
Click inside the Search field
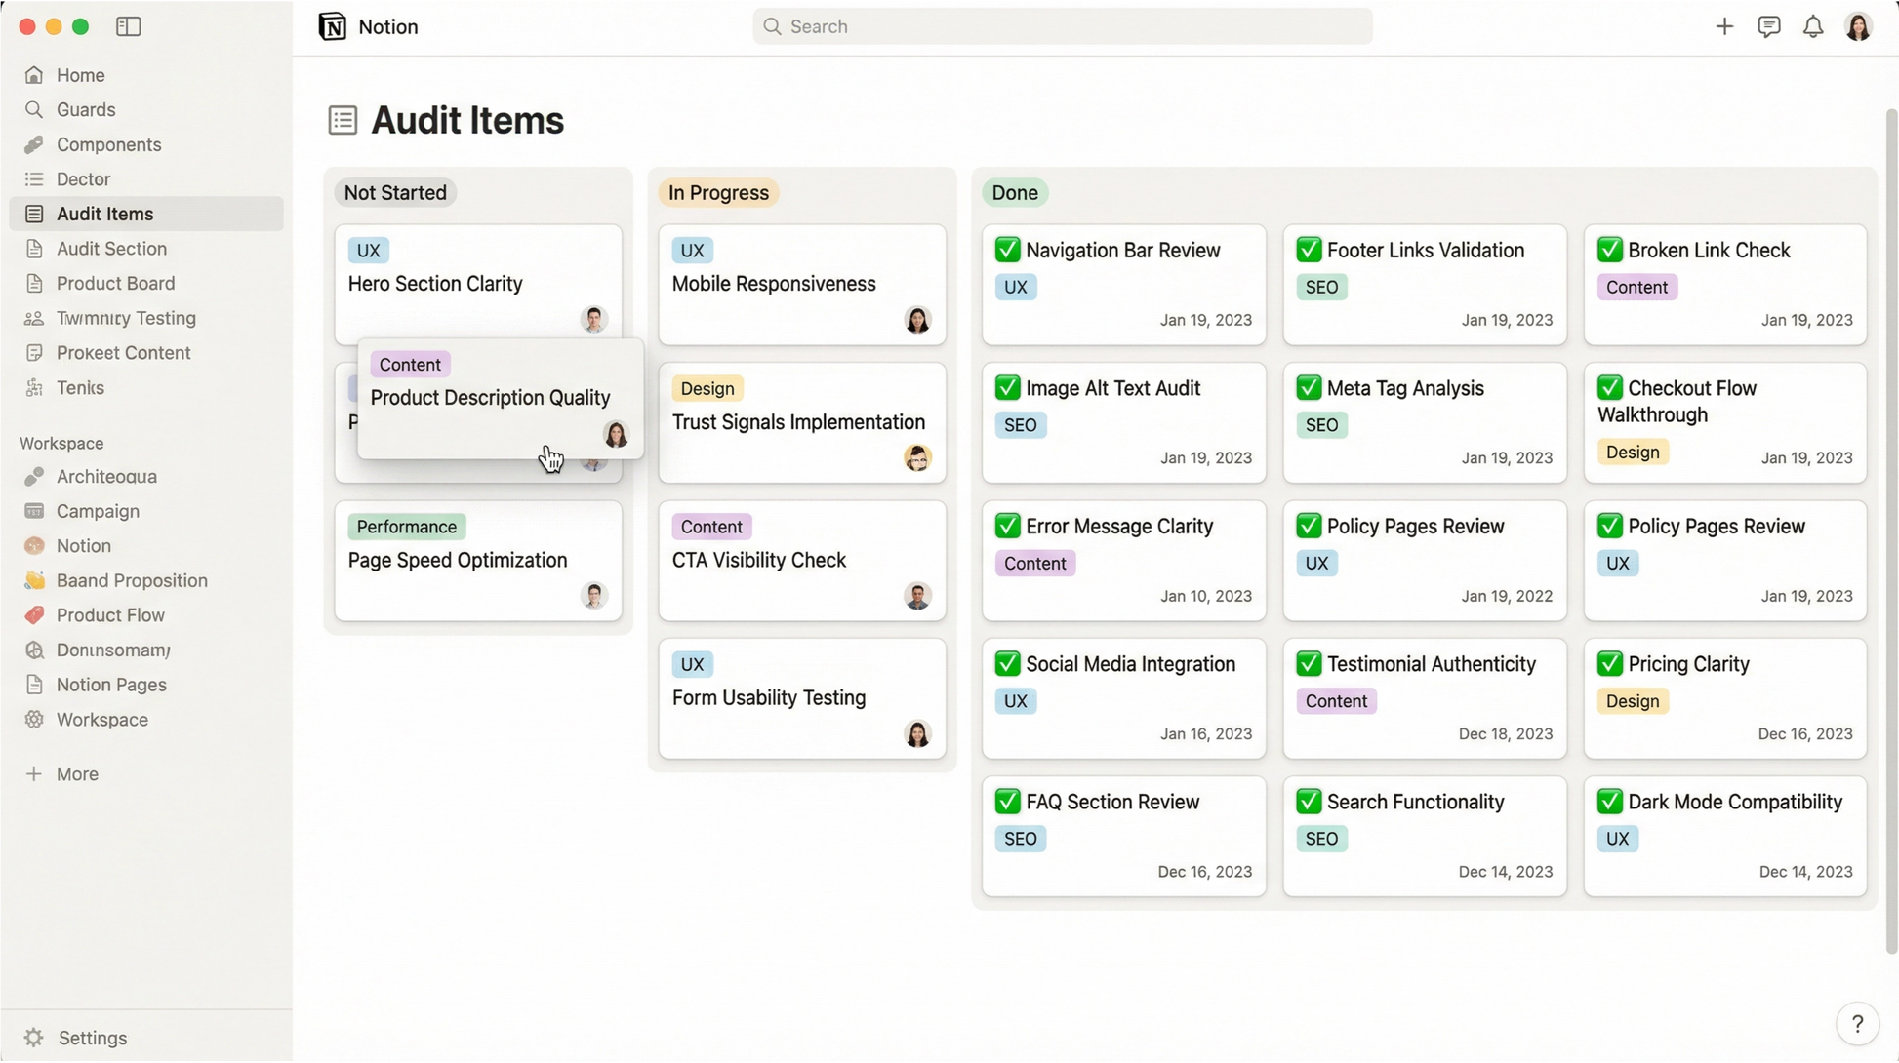tap(1062, 26)
